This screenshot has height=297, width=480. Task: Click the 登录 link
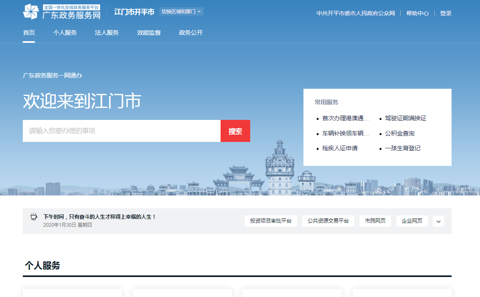(x=446, y=13)
